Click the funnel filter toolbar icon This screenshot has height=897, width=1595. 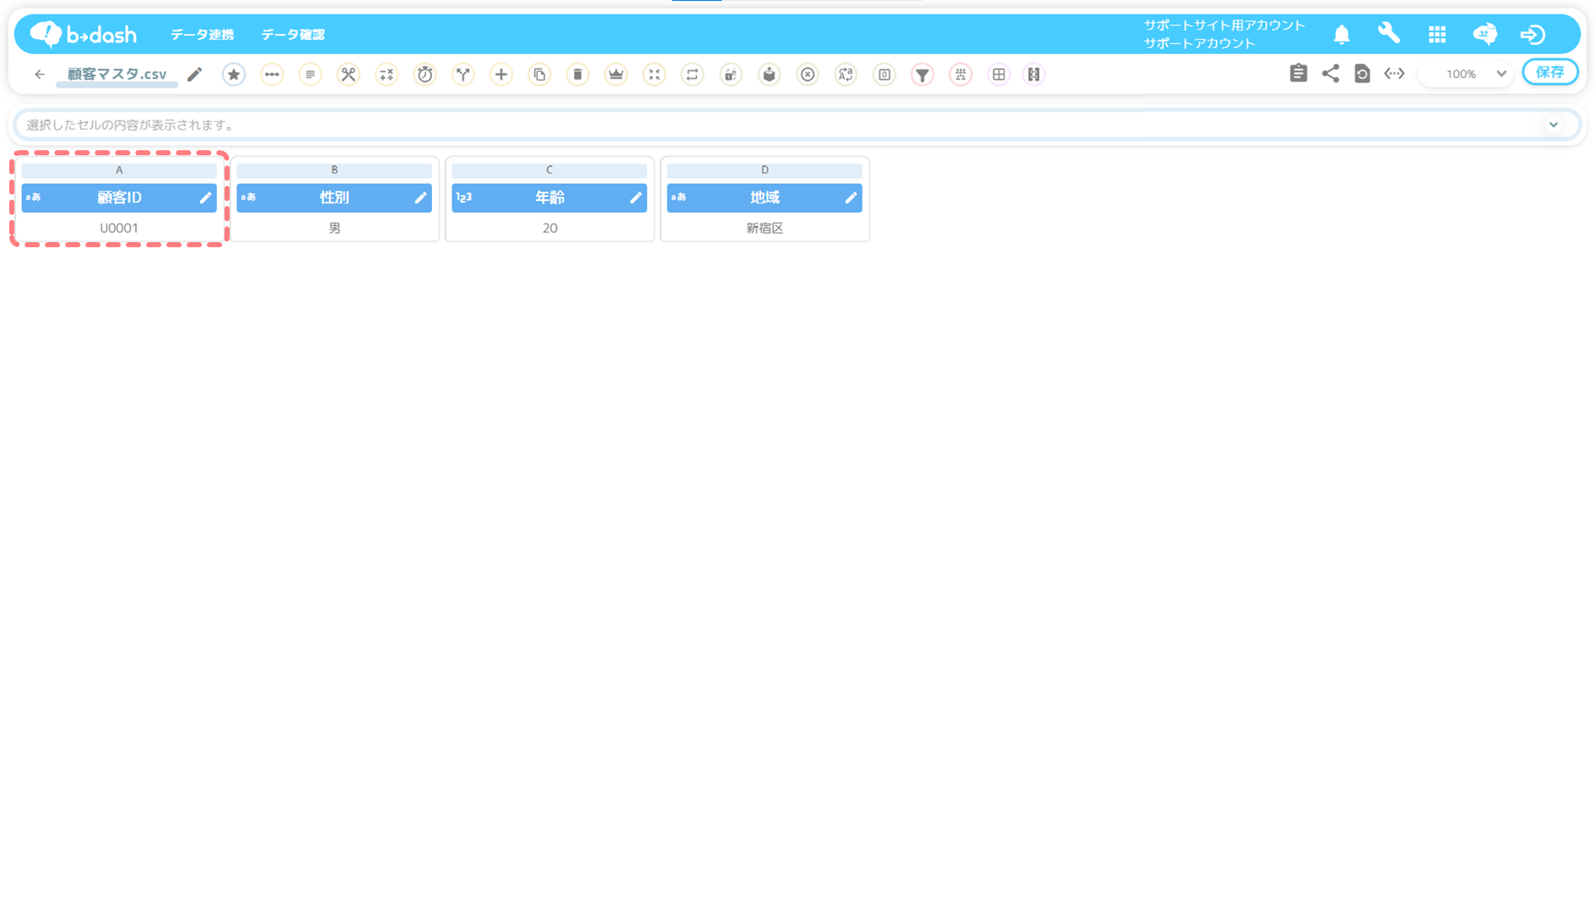tap(922, 74)
